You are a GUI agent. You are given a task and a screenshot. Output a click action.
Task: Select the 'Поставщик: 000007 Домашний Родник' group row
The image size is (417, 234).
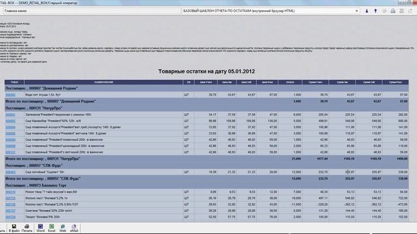click(x=207, y=88)
